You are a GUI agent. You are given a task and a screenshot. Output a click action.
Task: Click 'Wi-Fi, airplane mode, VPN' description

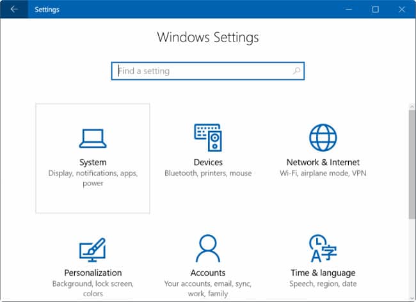coord(323,173)
